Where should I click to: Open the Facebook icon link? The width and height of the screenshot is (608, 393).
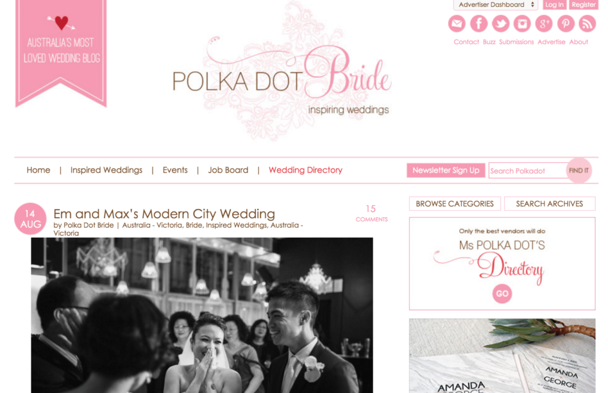(x=479, y=24)
